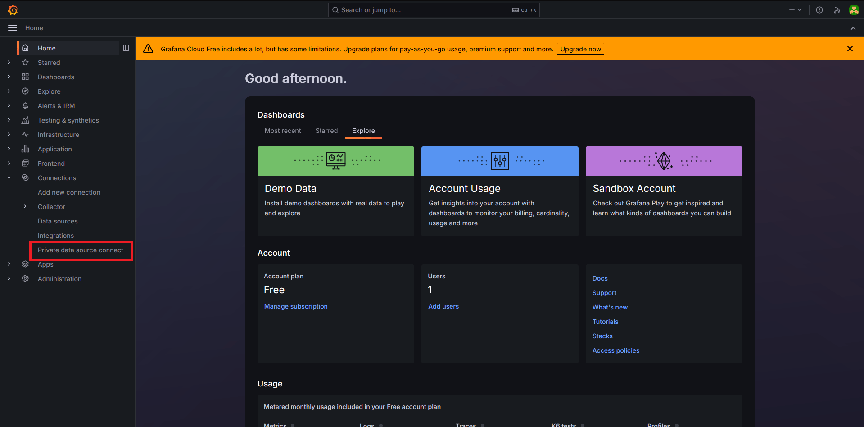
Task: Click the Starred star icon
Action: coord(25,62)
